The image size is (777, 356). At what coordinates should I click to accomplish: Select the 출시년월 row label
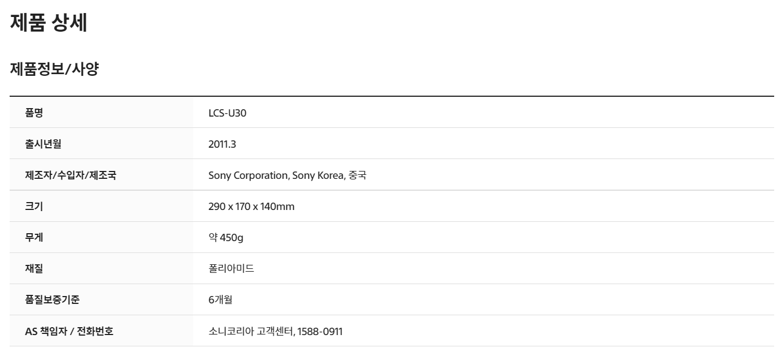(x=43, y=144)
